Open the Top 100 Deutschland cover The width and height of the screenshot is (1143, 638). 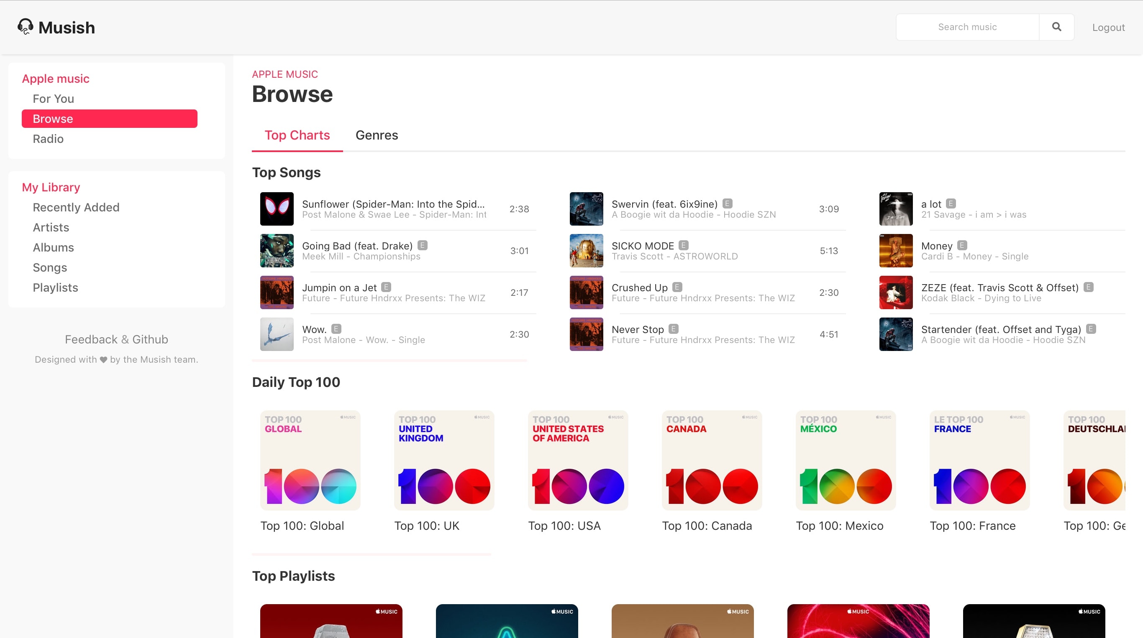[x=1094, y=460]
